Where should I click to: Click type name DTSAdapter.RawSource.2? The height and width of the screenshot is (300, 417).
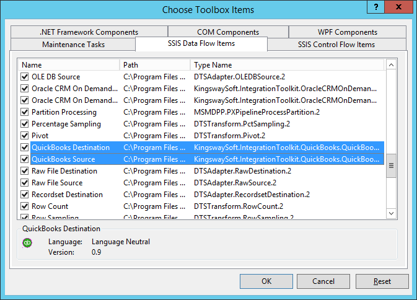pos(235,183)
